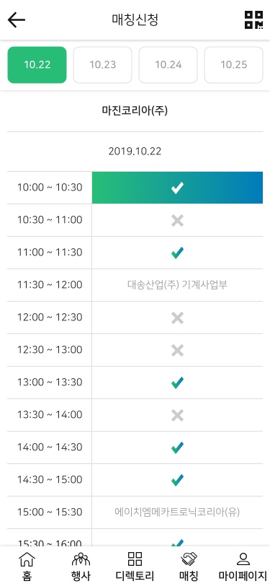This screenshot has height=586, width=270.
Task: Open the 디렉토리 directory icon
Action: [x=135, y=567]
